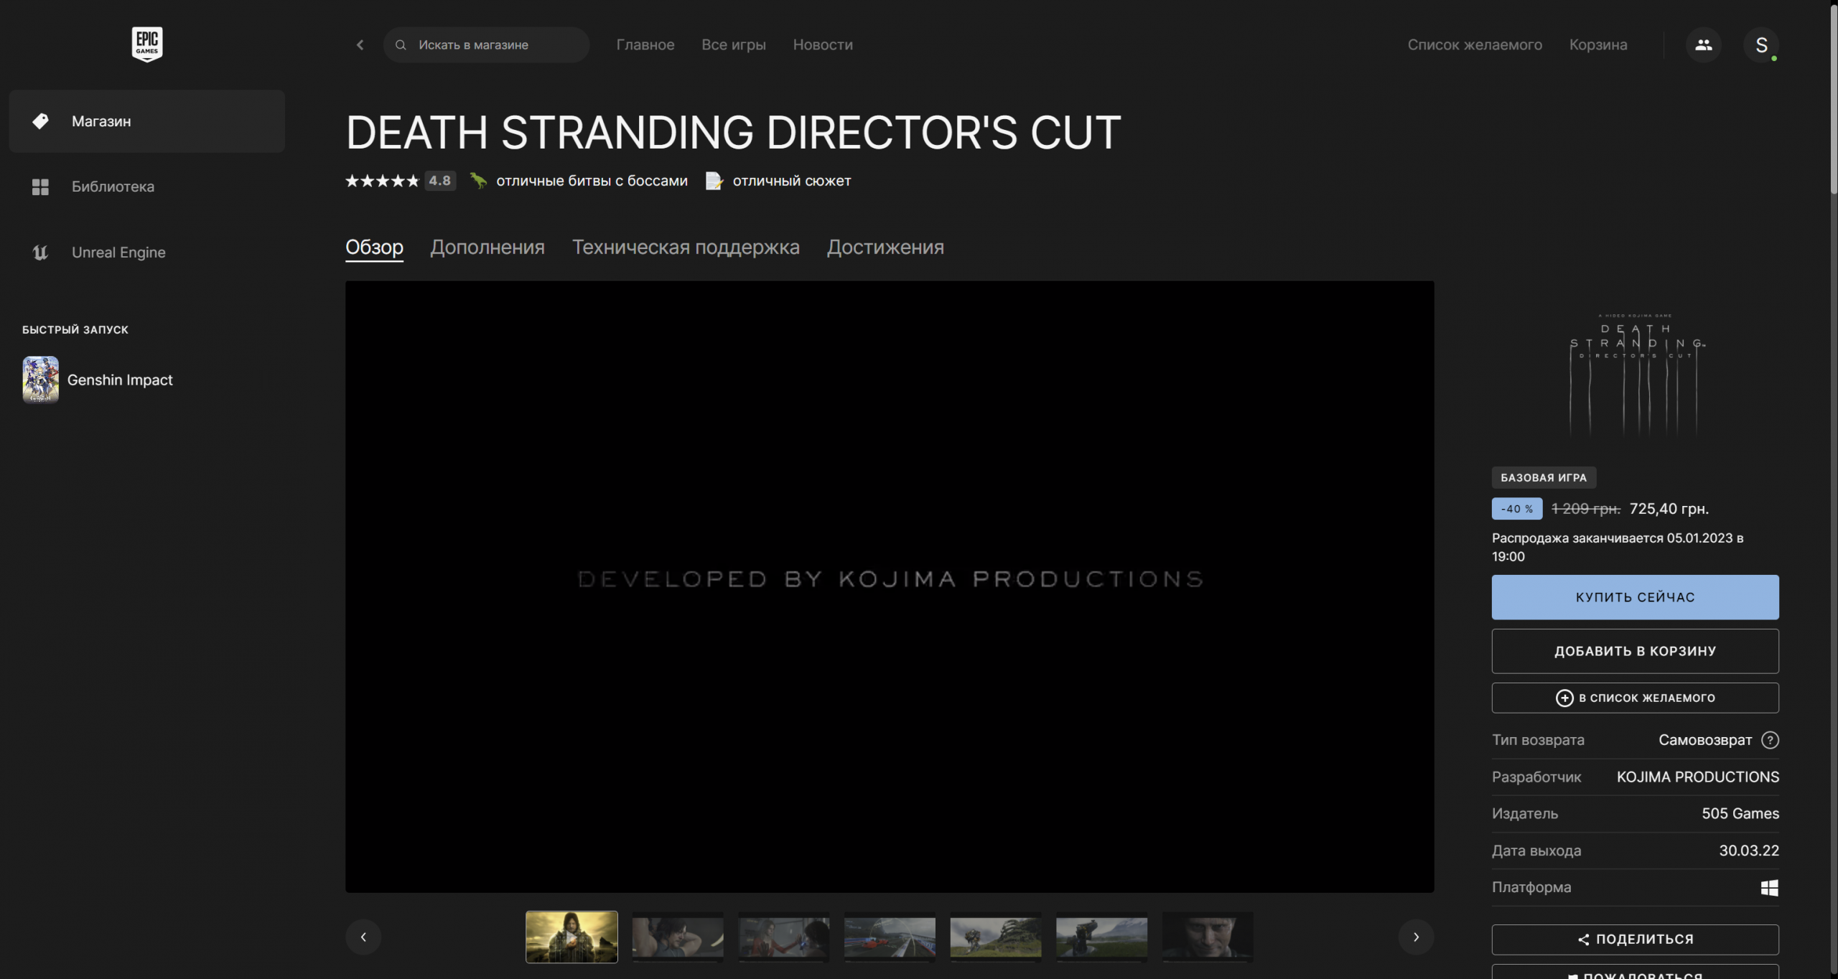Switch to the Обзор tab
The image size is (1838, 979).
[x=374, y=247]
